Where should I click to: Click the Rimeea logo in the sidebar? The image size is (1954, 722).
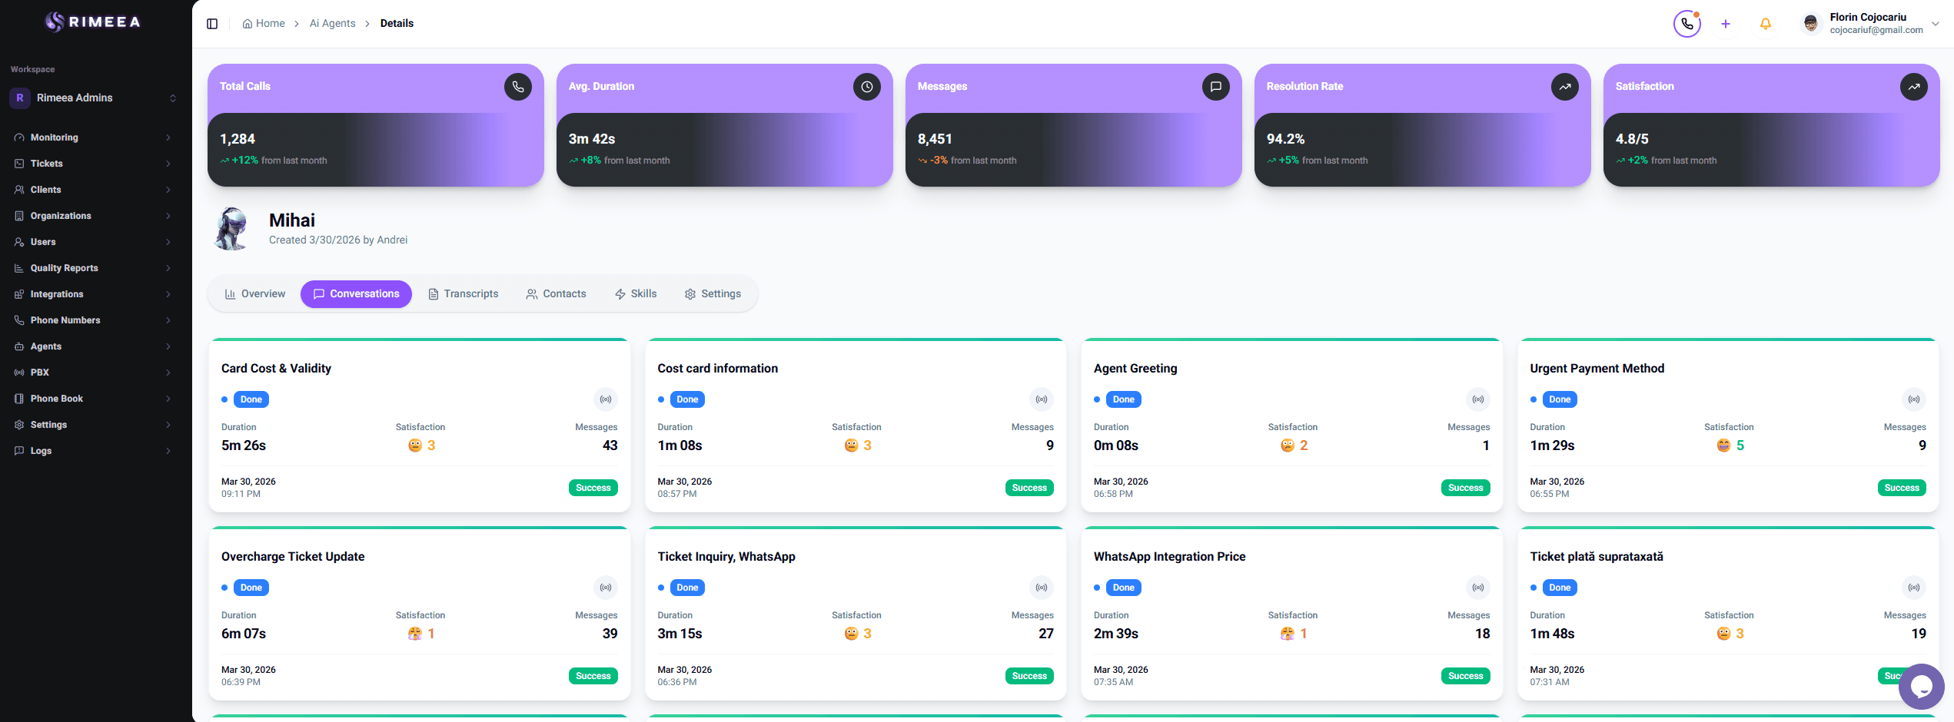tap(92, 22)
